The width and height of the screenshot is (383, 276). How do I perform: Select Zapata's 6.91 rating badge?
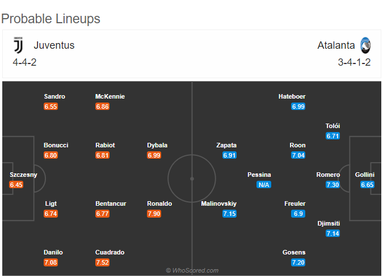pos(229,155)
